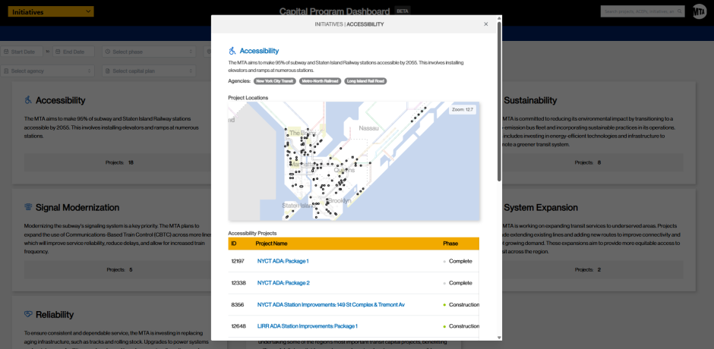
Task: Click project ID 8356 cell
Action: point(237,305)
